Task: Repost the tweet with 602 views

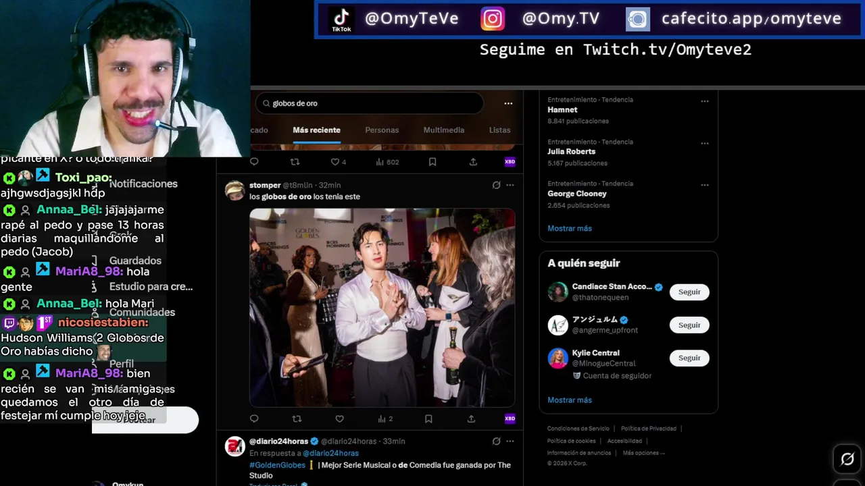Action: pyautogui.click(x=295, y=162)
